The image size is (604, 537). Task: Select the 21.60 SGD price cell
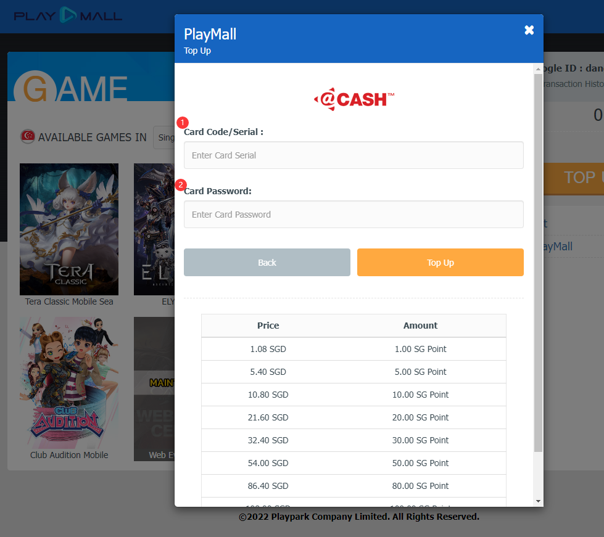coord(268,417)
